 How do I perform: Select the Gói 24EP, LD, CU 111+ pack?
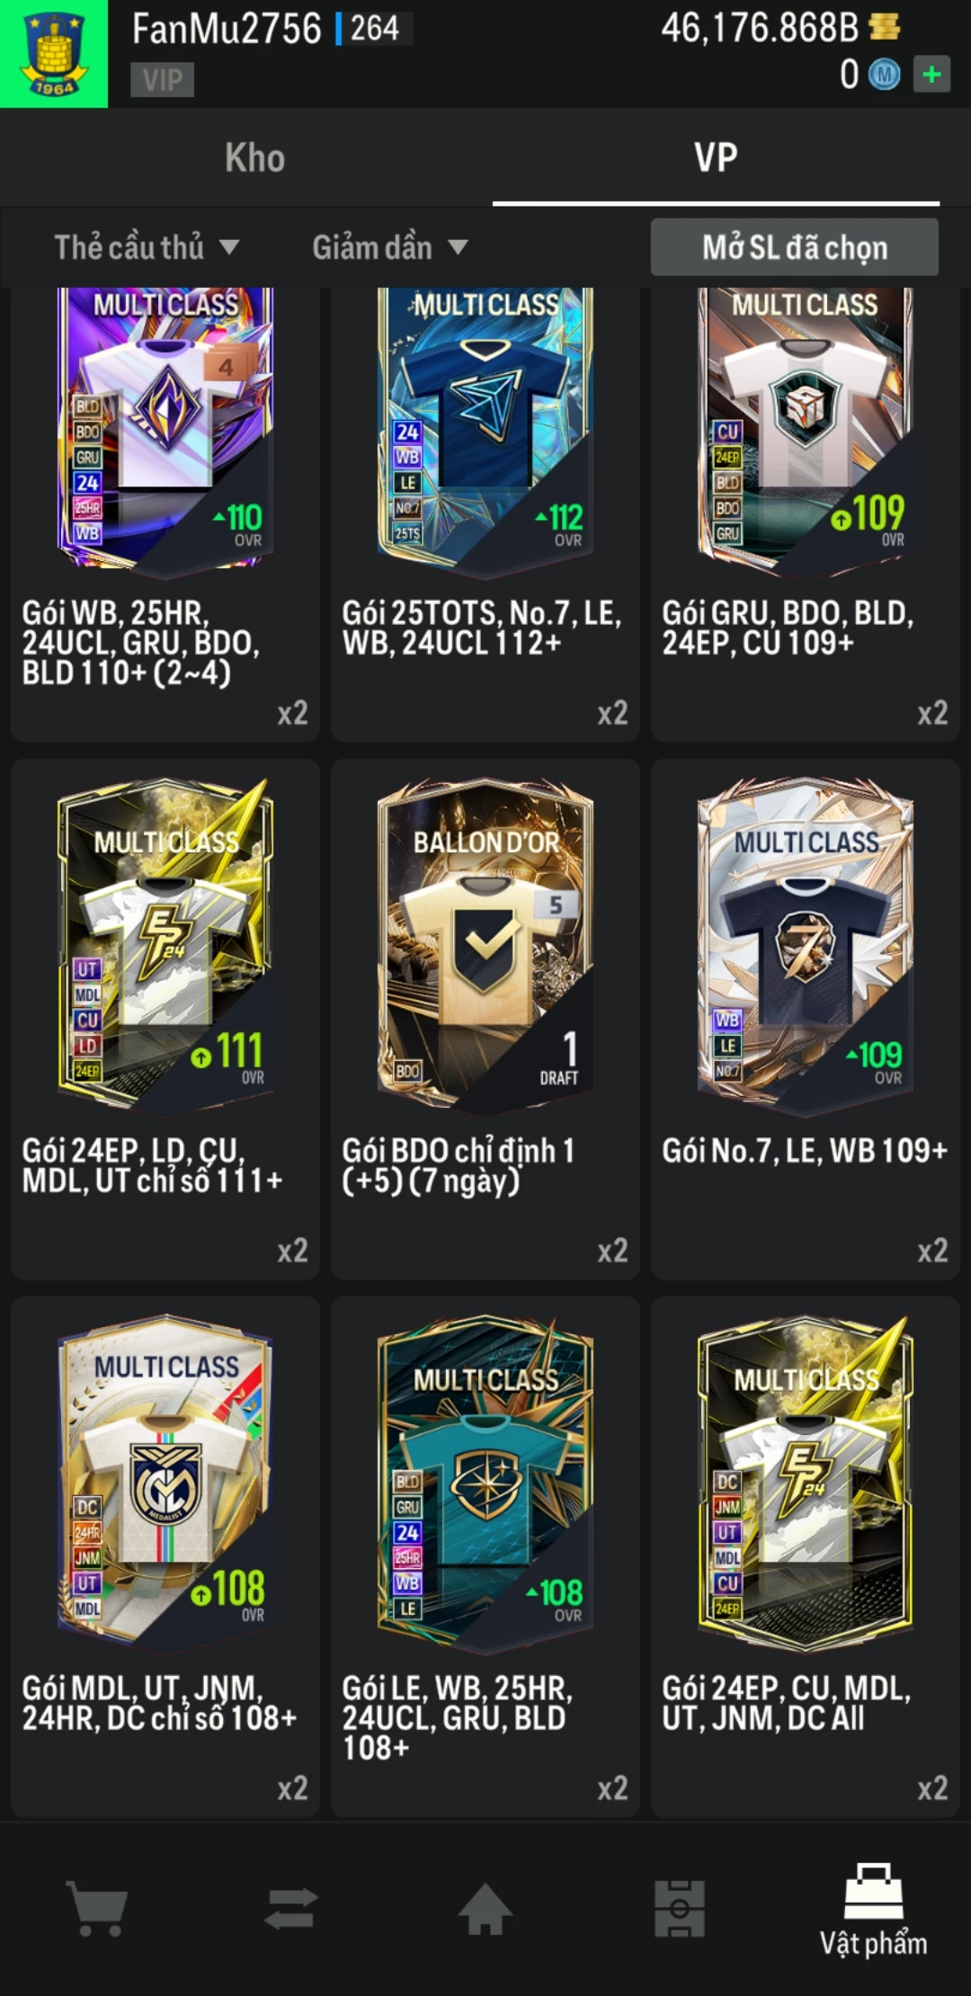click(165, 1020)
